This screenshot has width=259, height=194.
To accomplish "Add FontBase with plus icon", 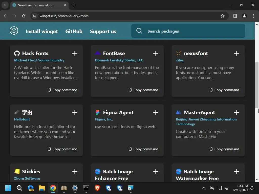I will pyautogui.click(x=156, y=53).
